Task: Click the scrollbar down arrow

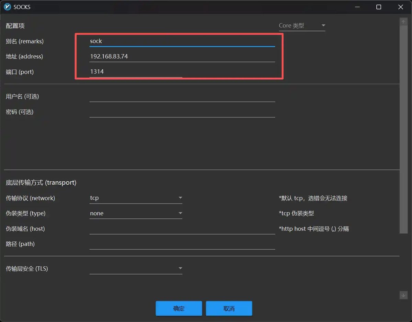Action: [403, 295]
